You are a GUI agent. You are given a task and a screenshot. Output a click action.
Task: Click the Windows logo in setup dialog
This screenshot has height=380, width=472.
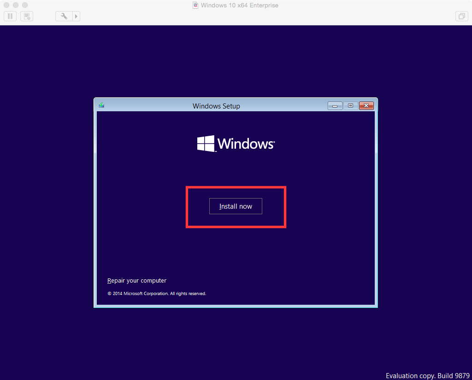point(236,143)
